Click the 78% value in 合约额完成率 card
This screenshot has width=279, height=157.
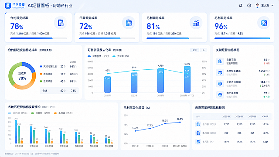(17, 26)
